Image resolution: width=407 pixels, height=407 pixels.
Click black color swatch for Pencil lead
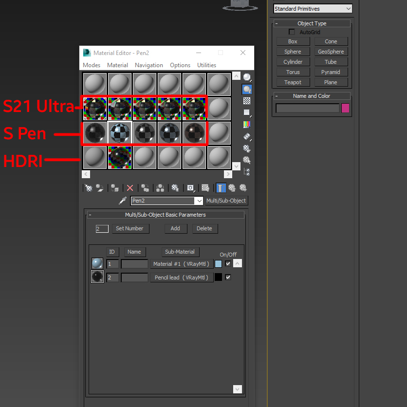[218, 277]
